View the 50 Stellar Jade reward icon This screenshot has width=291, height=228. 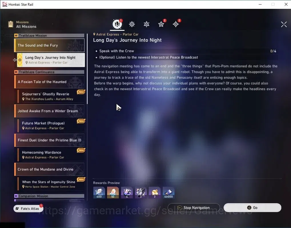click(x=113, y=193)
